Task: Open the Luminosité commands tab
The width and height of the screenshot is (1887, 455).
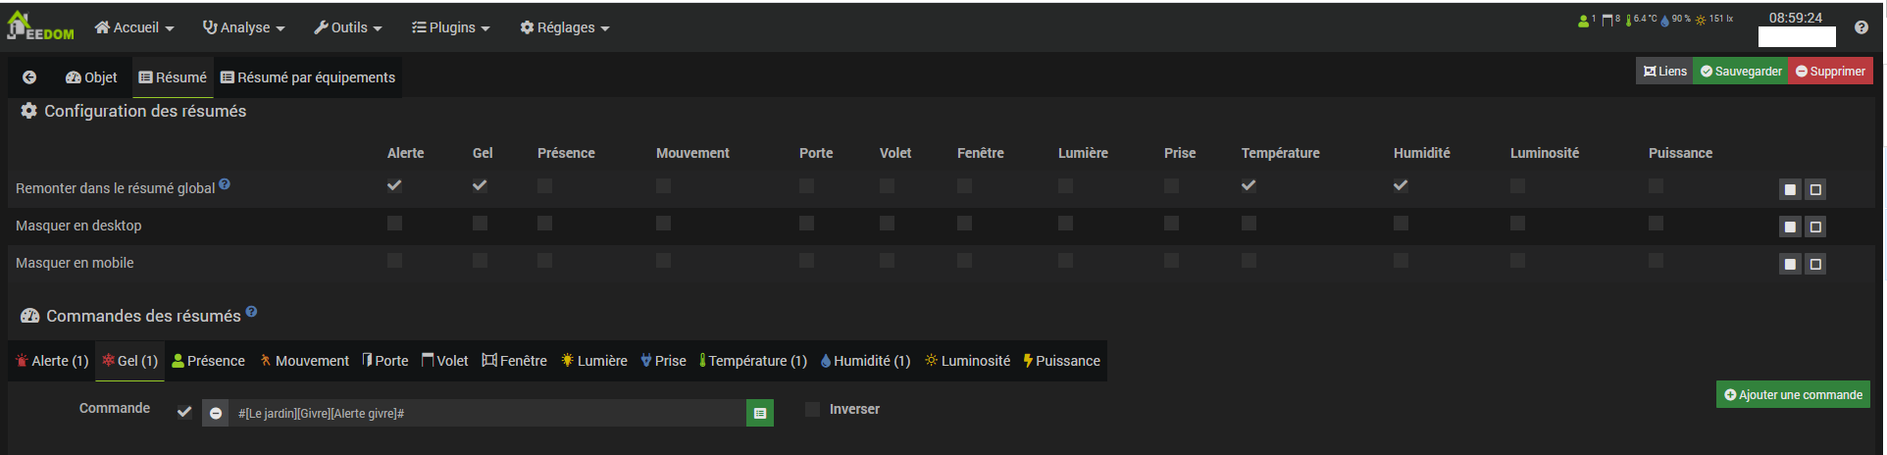Action: (967, 361)
